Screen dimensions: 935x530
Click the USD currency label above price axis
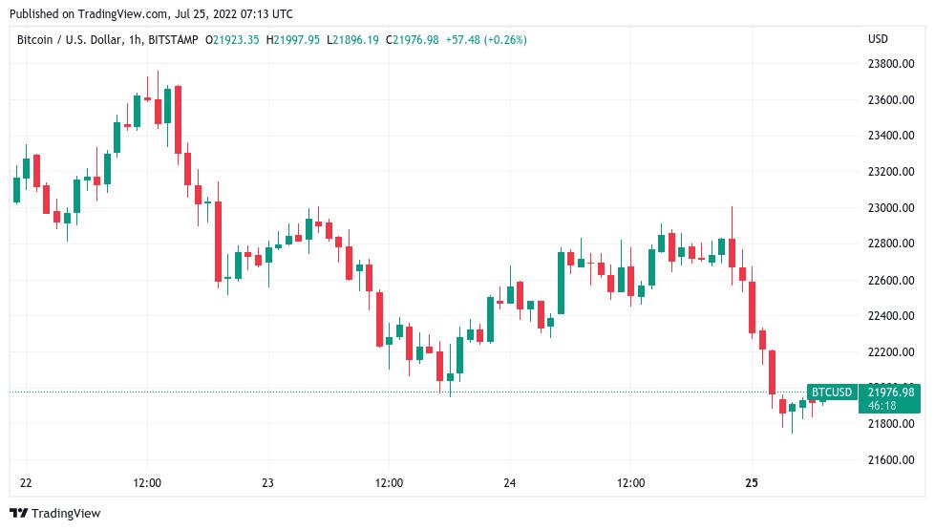(x=878, y=39)
